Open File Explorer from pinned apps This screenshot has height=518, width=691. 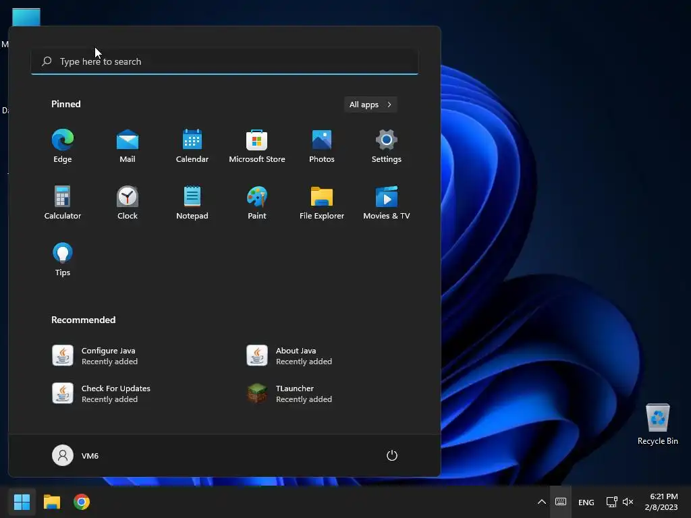322,203
